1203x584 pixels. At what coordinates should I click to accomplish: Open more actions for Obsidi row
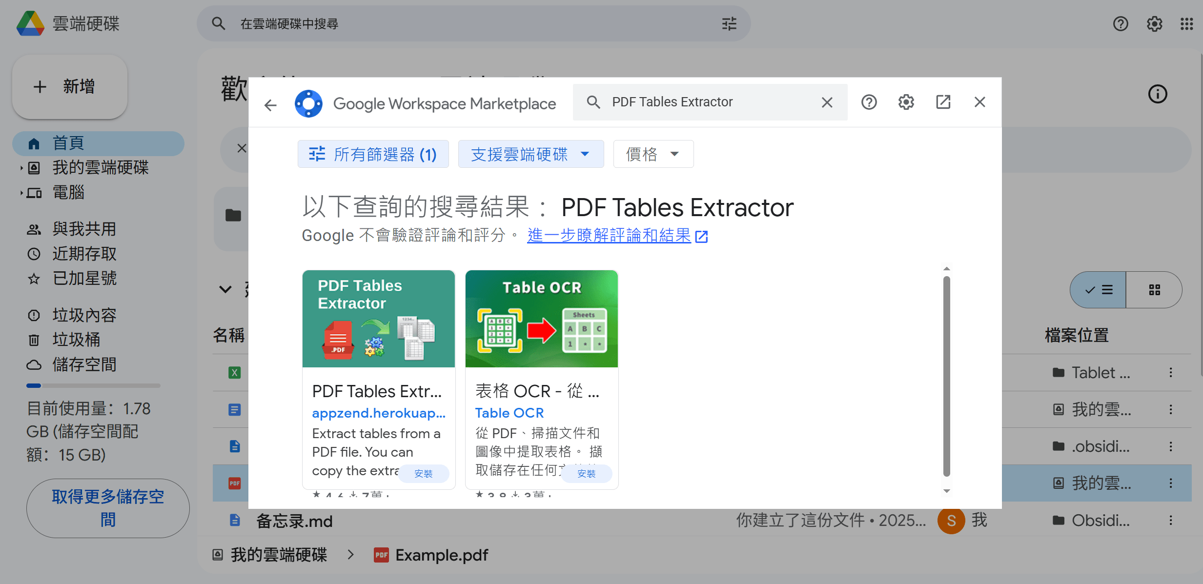pyautogui.click(x=1171, y=520)
